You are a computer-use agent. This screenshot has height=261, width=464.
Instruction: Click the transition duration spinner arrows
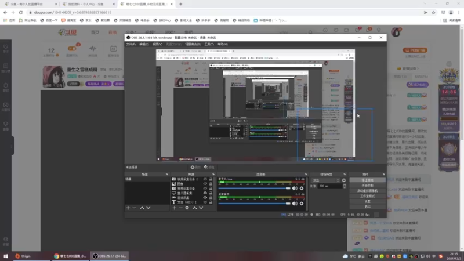[345, 186]
